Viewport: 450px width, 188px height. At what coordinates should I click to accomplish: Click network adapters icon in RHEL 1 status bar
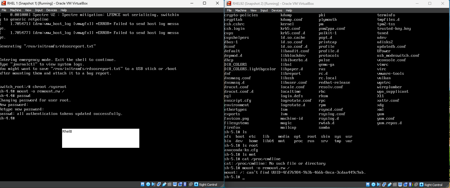(159, 184)
